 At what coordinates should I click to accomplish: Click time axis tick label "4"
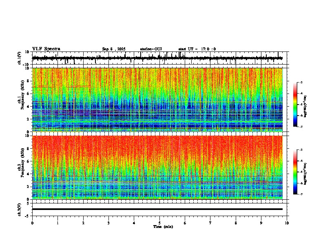(x=134, y=223)
